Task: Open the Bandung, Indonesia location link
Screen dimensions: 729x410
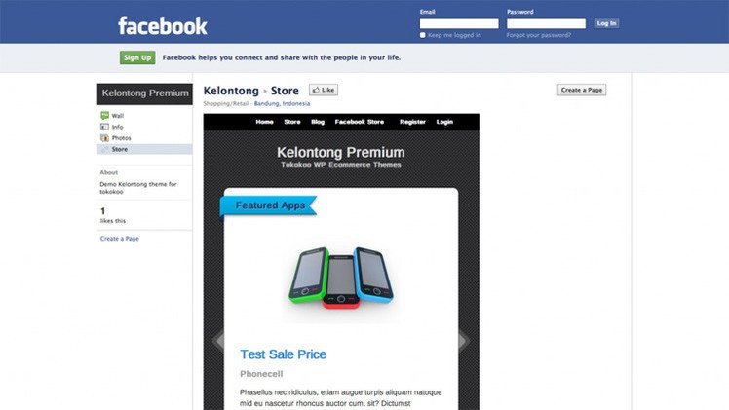Action: click(282, 103)
